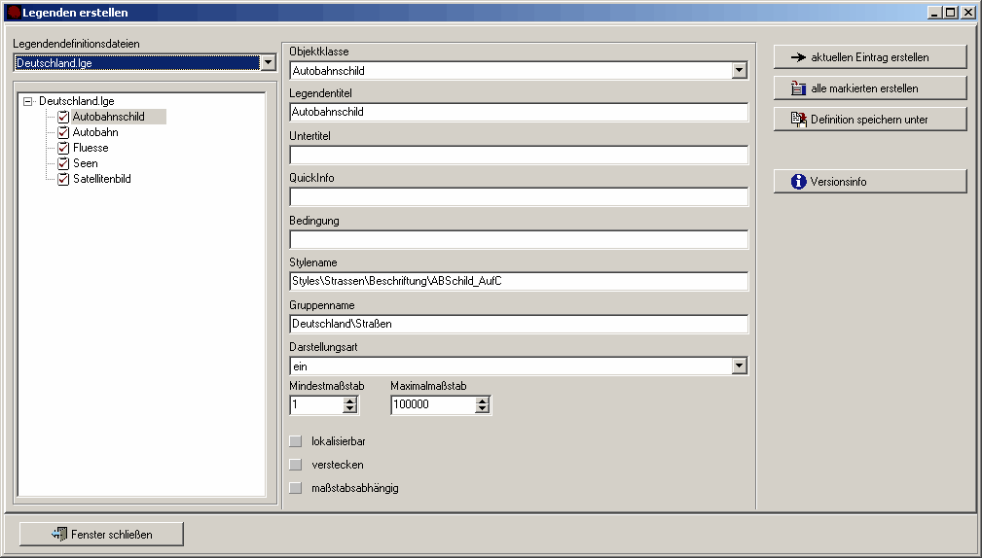Uncheck the Autobahnschild tree checkbox
This screenshot has width=982, height=558.
[x=63, y=117]
